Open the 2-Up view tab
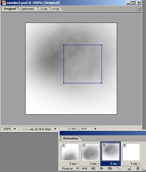 tap(43, 9)
